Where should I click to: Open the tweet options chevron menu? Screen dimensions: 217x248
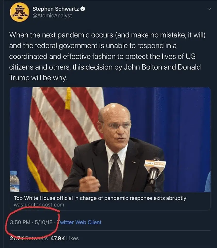(209, 9)
